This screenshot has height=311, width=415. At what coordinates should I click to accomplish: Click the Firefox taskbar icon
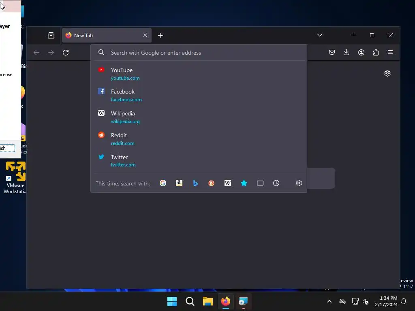(225, 301)
